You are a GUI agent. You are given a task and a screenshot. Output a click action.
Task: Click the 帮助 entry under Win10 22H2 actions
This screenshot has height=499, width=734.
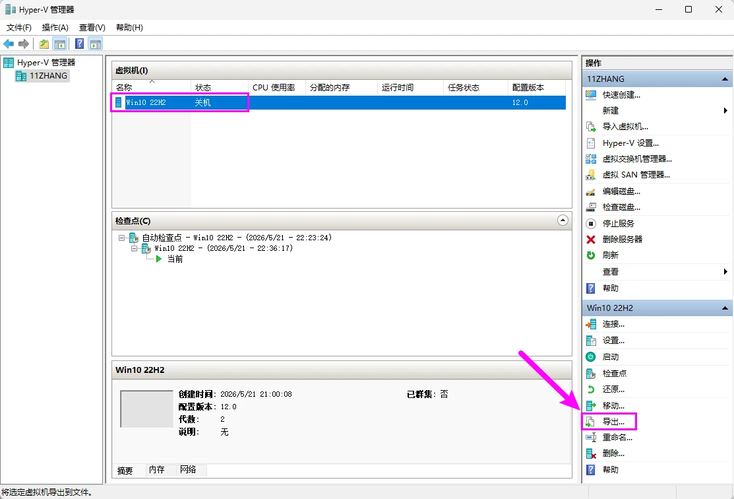[611, 469]
